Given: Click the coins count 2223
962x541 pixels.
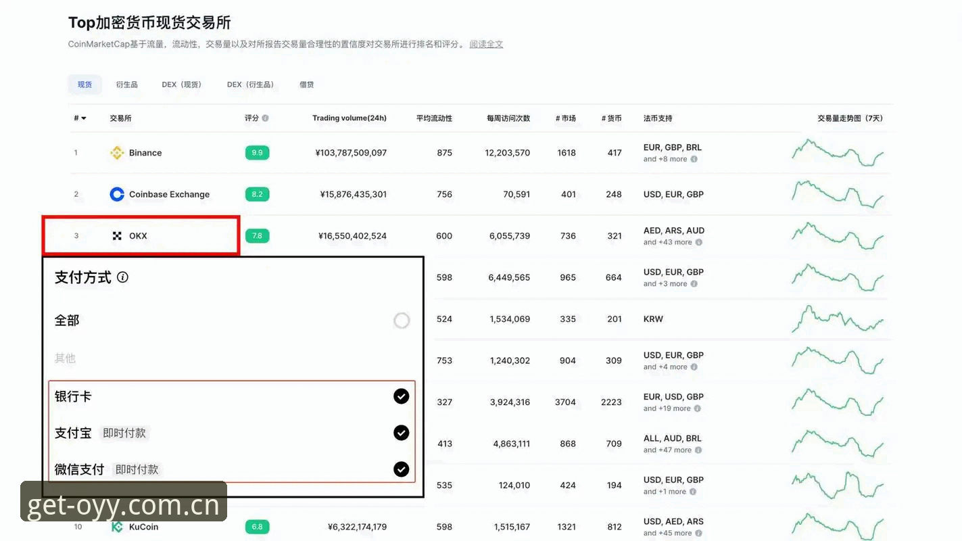Looking at the screenshot, I should (611, 402).
